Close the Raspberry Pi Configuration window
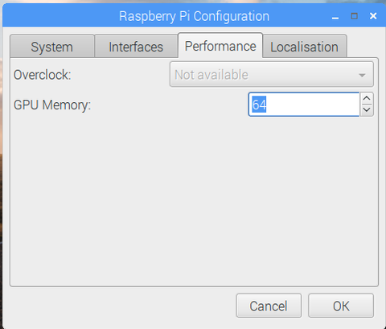 [373, 16]
